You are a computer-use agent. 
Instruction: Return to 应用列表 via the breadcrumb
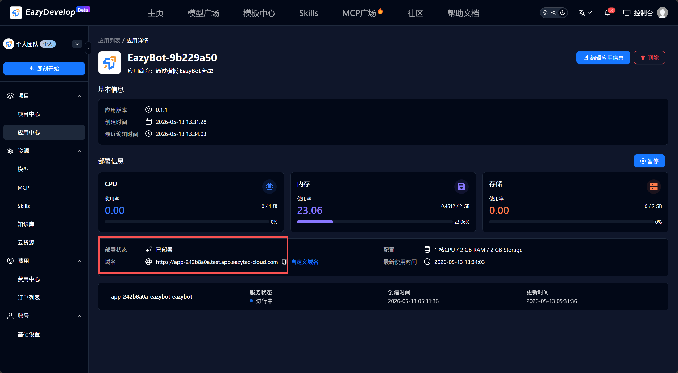pos(109,40)
